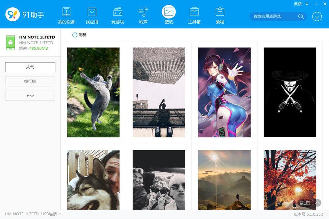Click HM NOTE 1LTETD in the status bar
Image resolution: width=329 pixels, height=219 pixels.
(22, 214)
